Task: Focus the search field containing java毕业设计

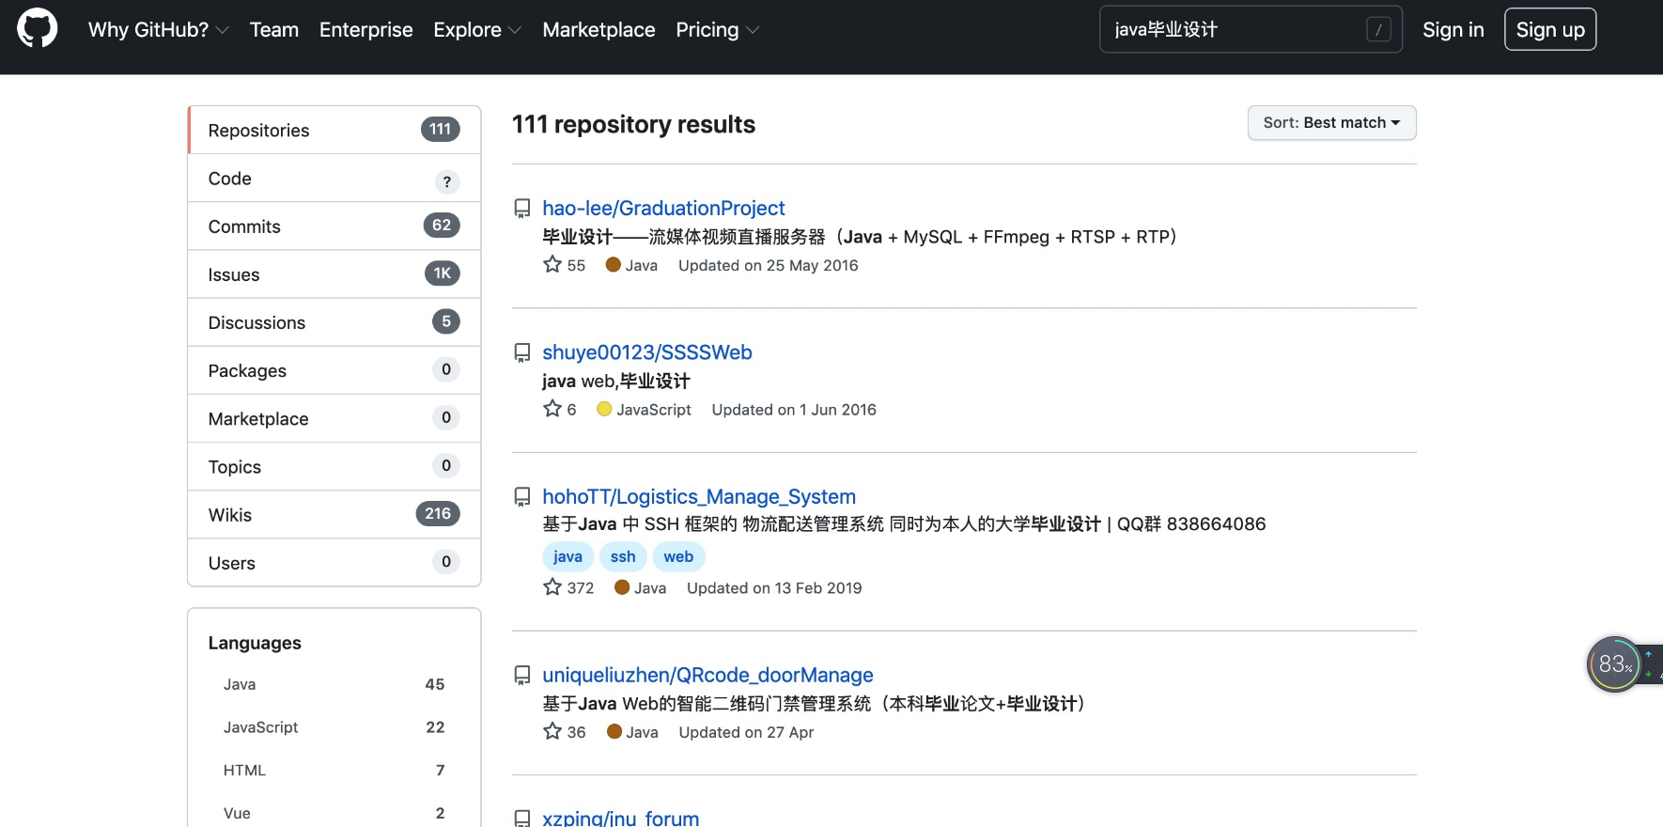Action: (1251, 30)
